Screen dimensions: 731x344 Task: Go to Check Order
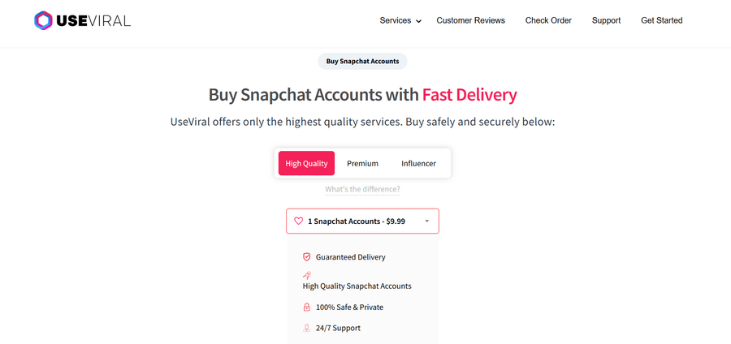click(548, 20)
